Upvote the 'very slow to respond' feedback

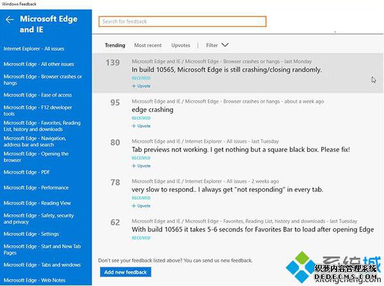(x=141, y=206)
